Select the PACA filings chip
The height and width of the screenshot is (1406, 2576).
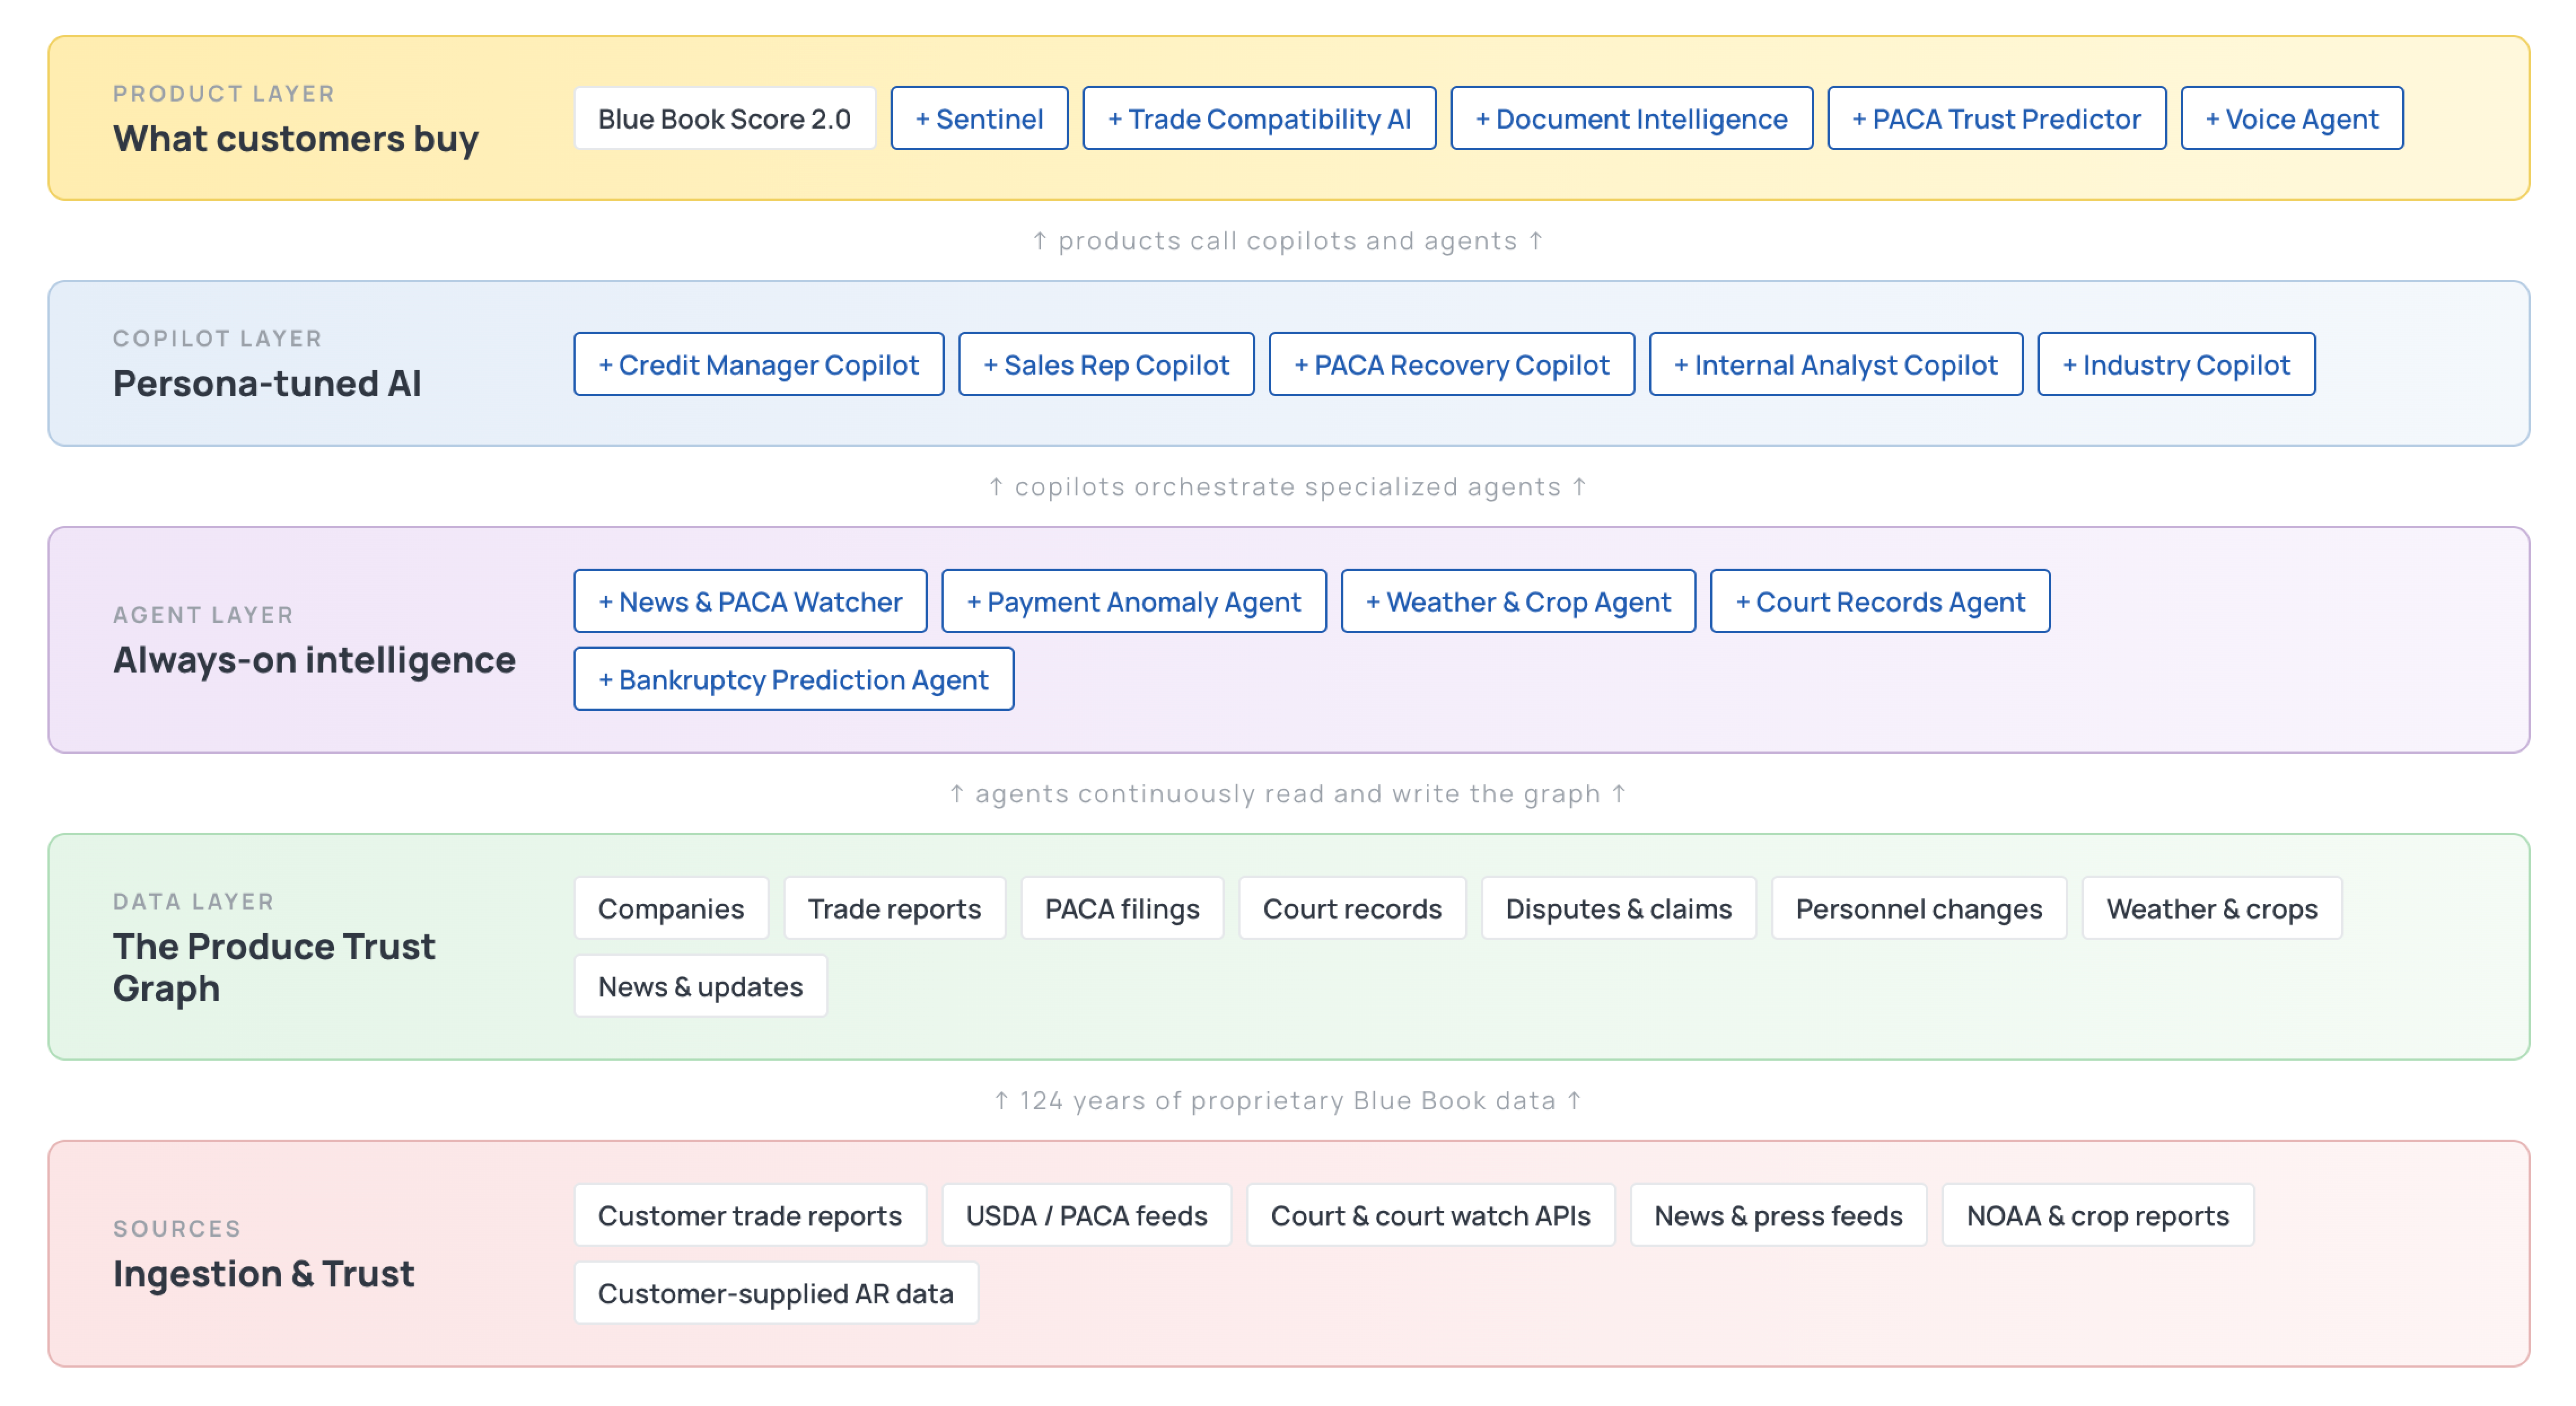coord(1122,908)
